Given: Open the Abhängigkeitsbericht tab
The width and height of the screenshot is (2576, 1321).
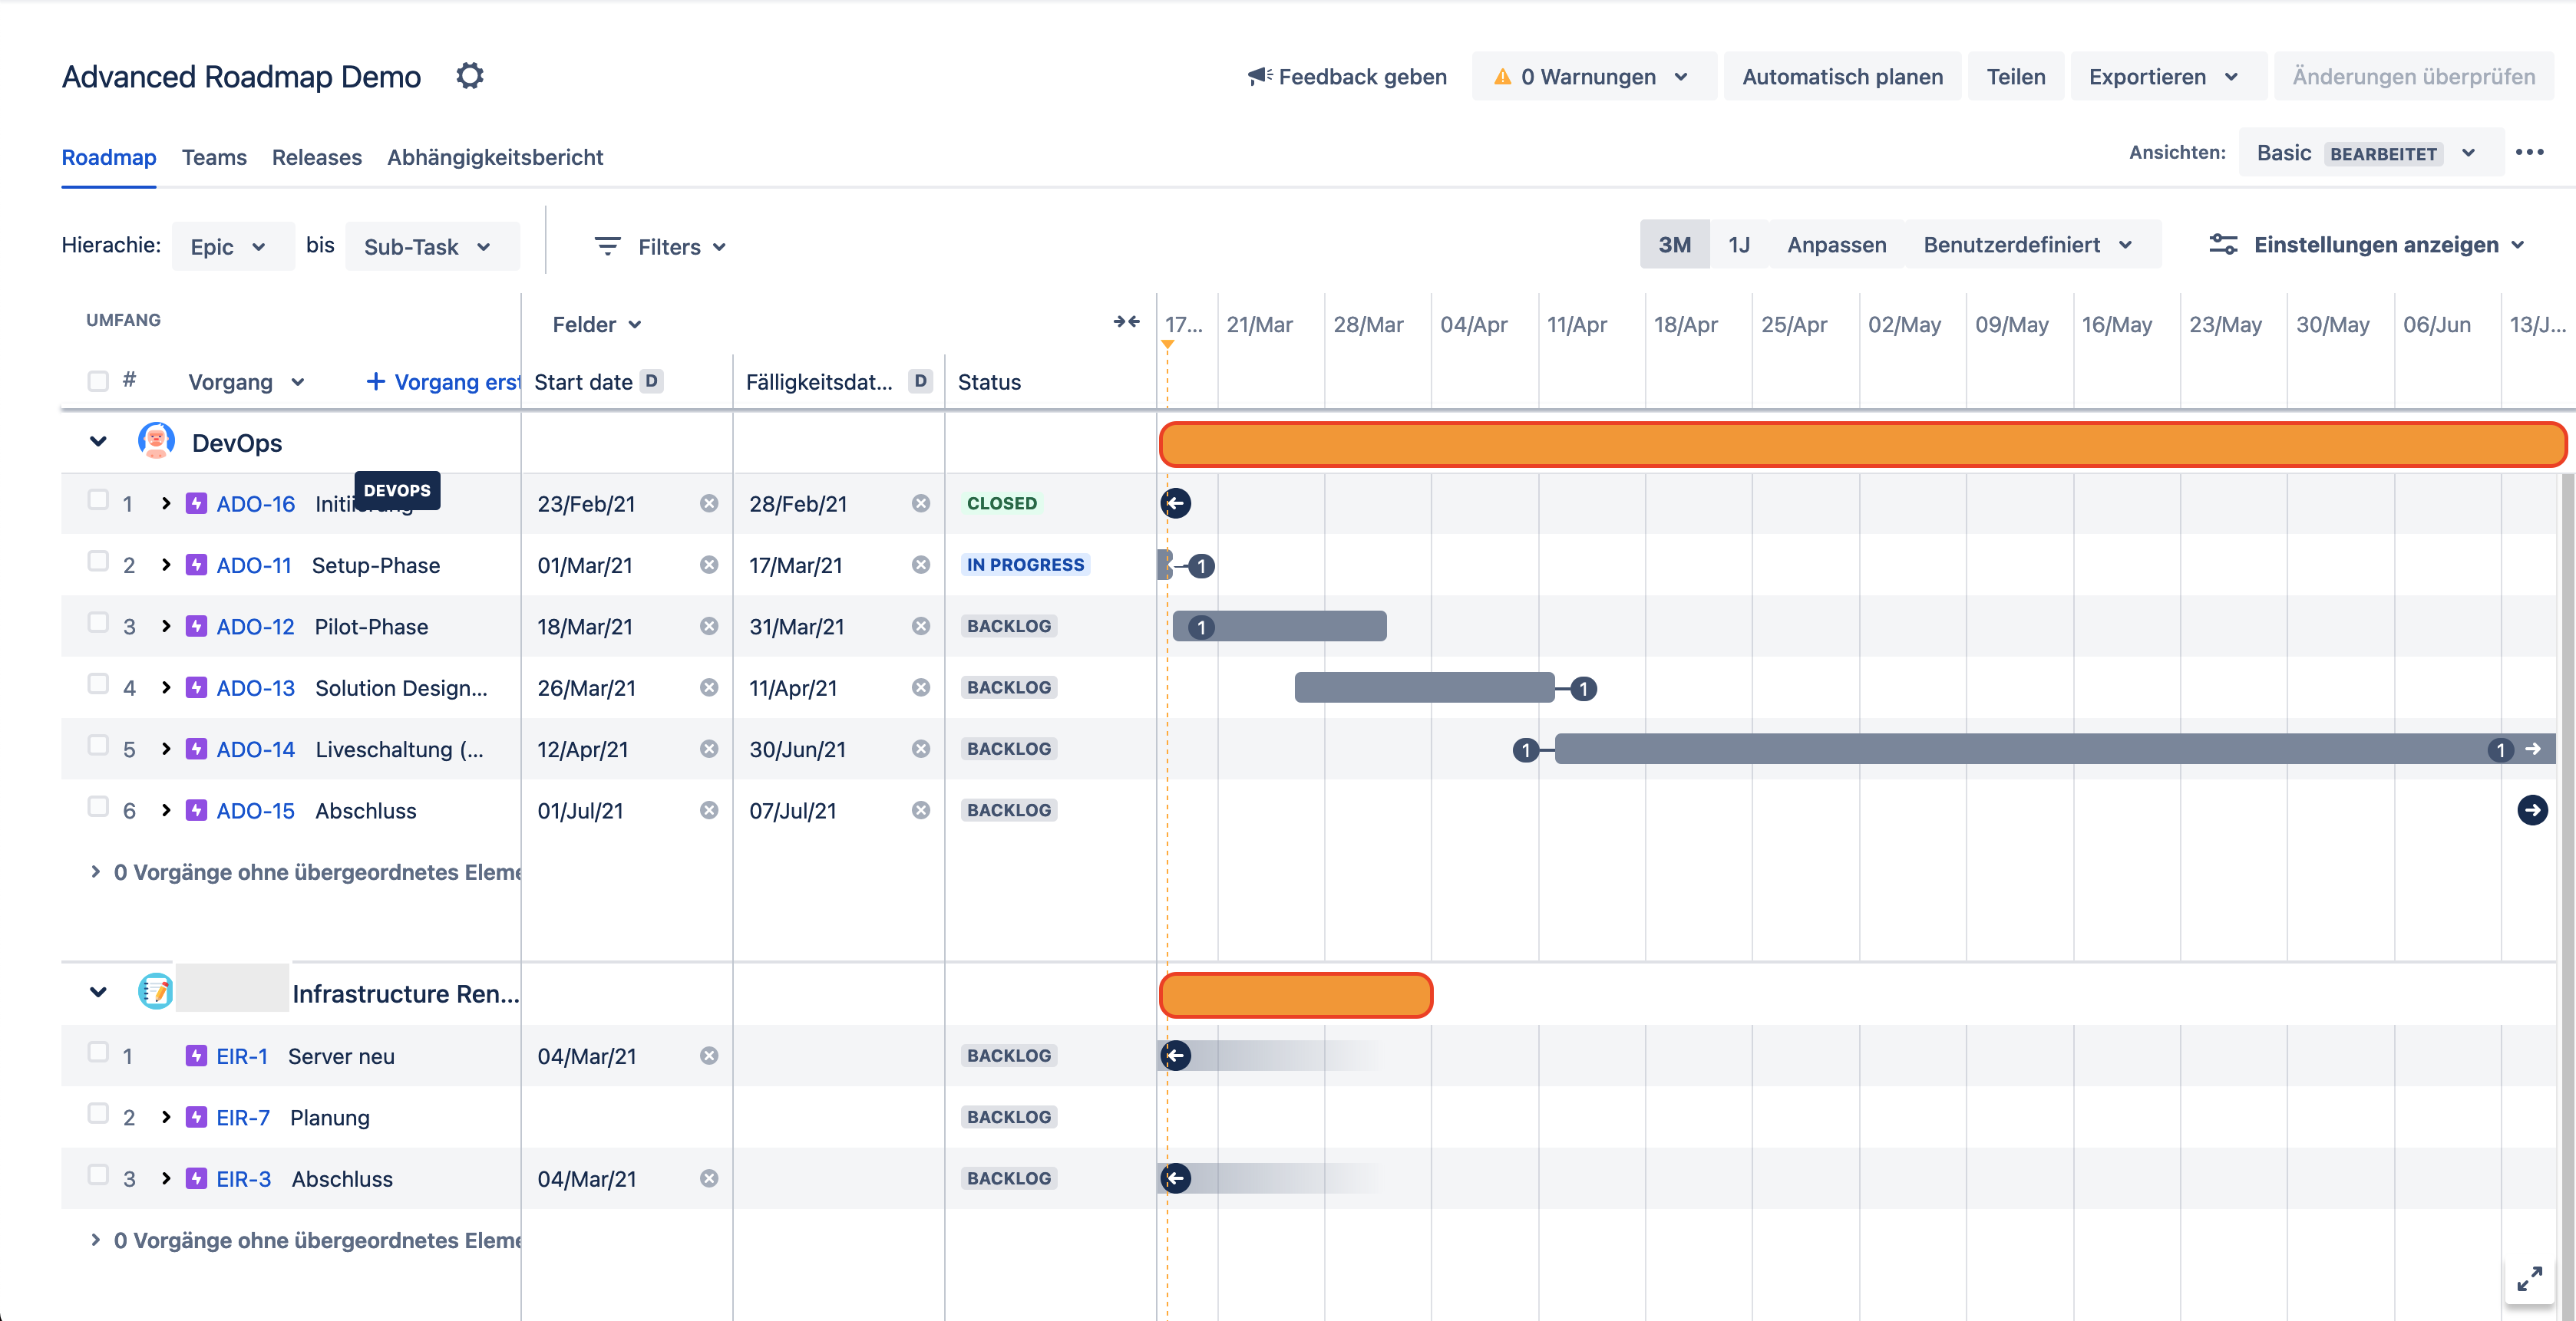Looking at the screenshot, I should click(495, 157).
